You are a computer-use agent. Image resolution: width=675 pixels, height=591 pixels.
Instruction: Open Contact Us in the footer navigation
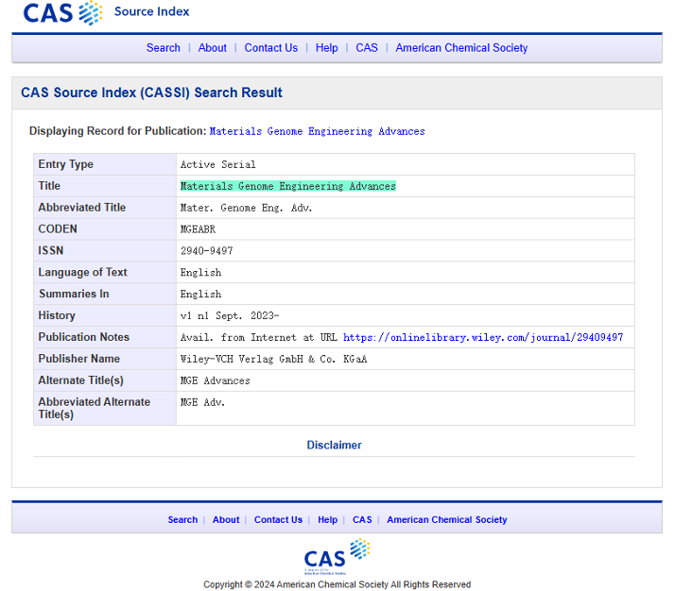tap(278, 519)
